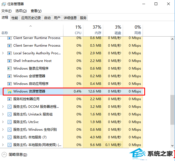Select the 服务和控制器应用 process name
This screenshot has width=175, height=161.
(x=26, y=99)
